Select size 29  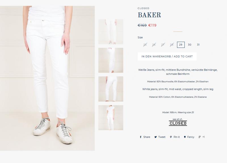click(181, 45)
